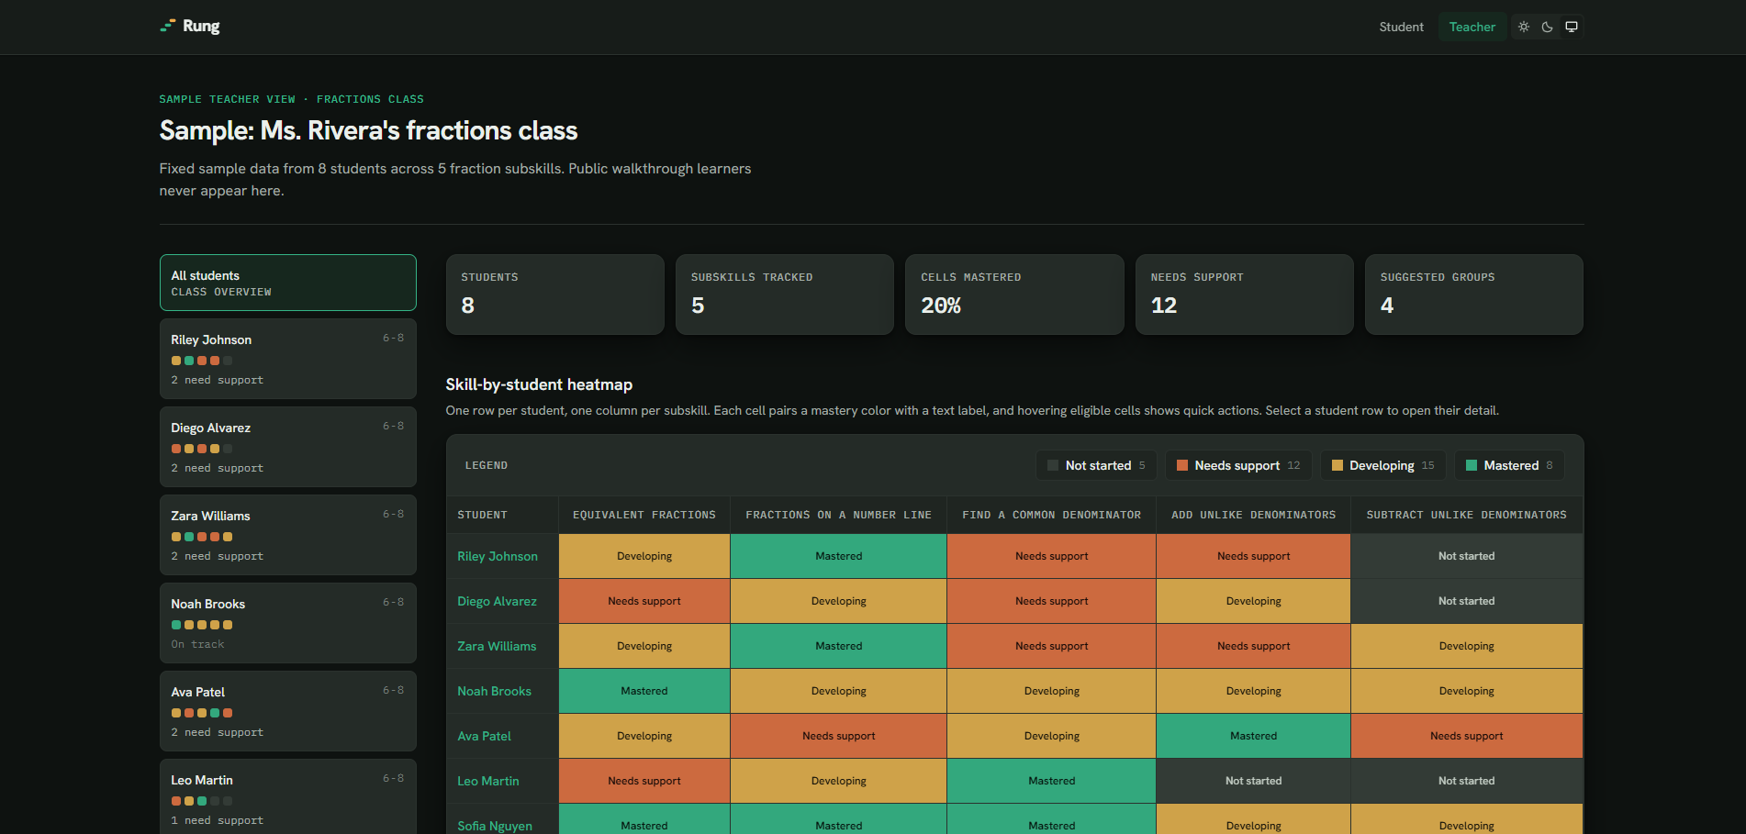Open Ava Patel sidebar student card
The height and width of the screenshot is (834, 1746).
287,711
